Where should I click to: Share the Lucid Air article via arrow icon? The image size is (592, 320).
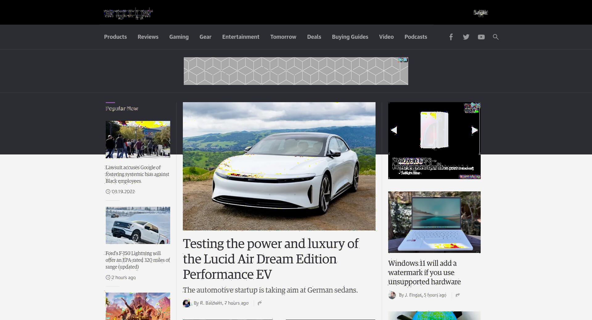coord(260,303)
